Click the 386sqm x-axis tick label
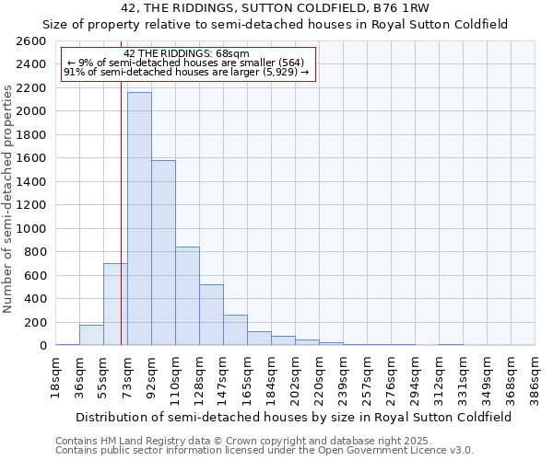Viewport: 553px width, 460px height. tap(535, 375)
